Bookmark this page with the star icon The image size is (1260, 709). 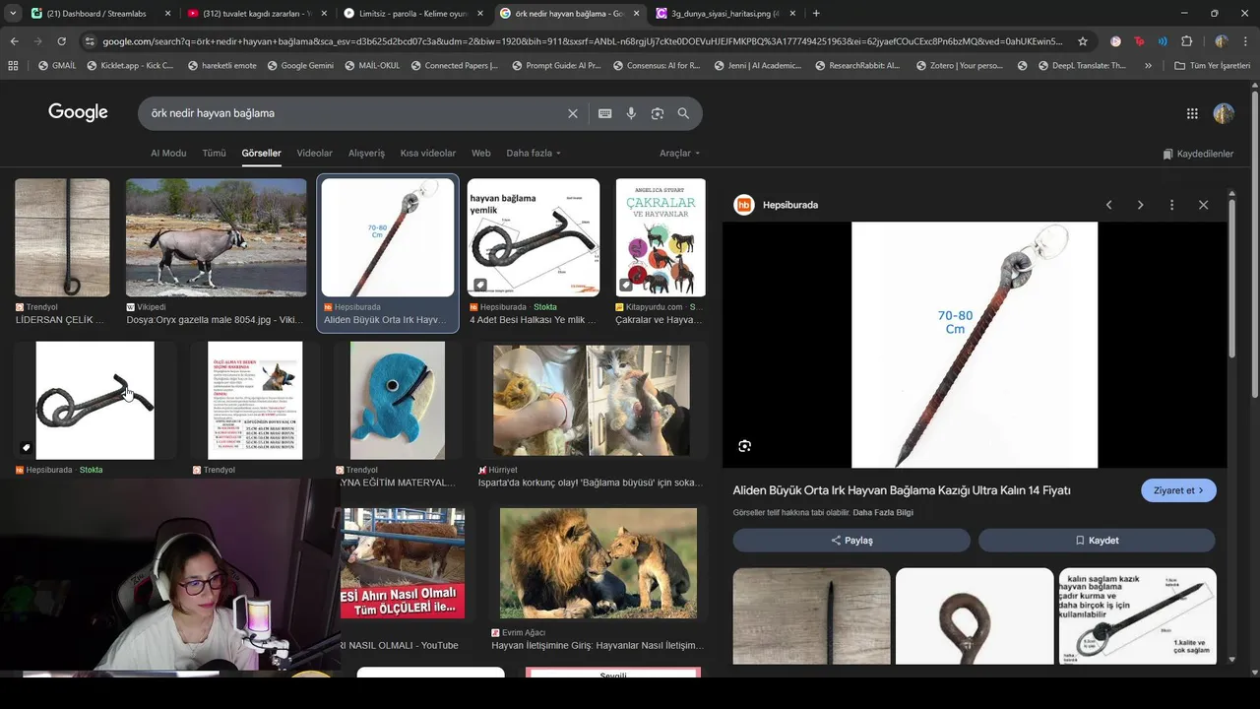pyautogui.click(x=1083, y=41)
